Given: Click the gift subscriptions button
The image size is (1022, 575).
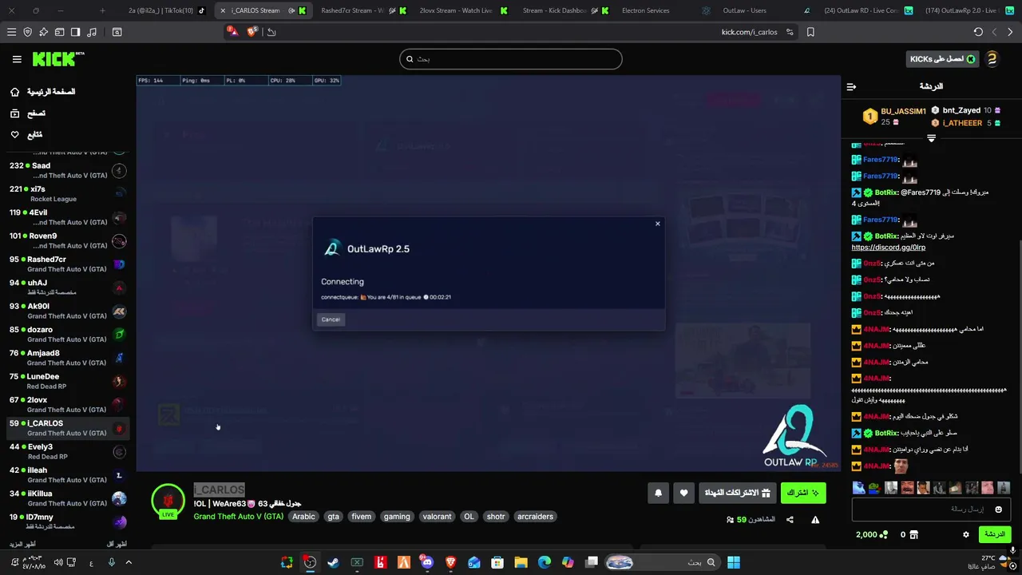Looking at the screenshot, I should 738,494.
